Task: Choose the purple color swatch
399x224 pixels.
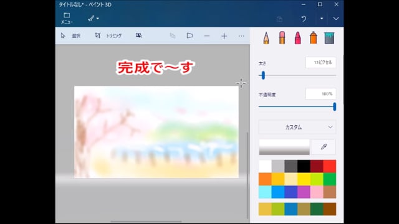Action: pos(304,192)
